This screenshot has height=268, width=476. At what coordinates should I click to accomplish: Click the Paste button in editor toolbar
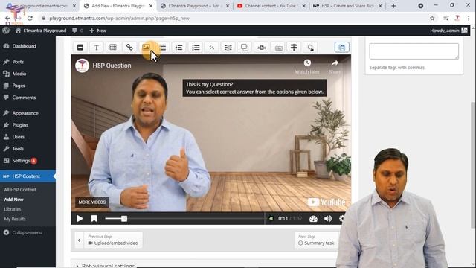tap(342, 48)
